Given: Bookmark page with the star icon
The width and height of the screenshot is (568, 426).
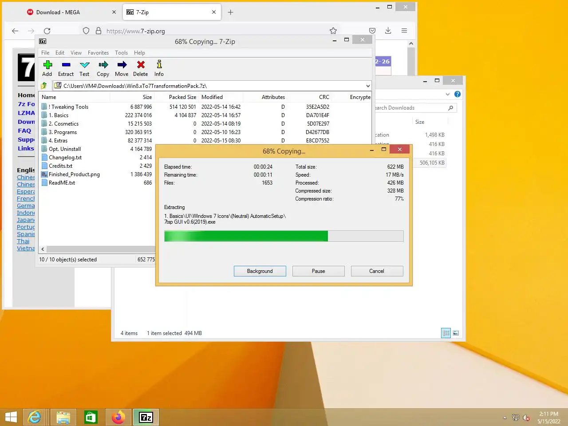Looking at the screenshot, I should [333, 31].
